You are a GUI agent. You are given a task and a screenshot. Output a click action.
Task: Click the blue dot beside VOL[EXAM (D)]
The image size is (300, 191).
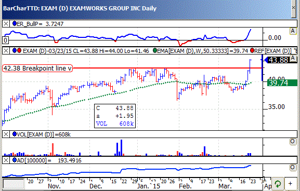pos(15,134)
